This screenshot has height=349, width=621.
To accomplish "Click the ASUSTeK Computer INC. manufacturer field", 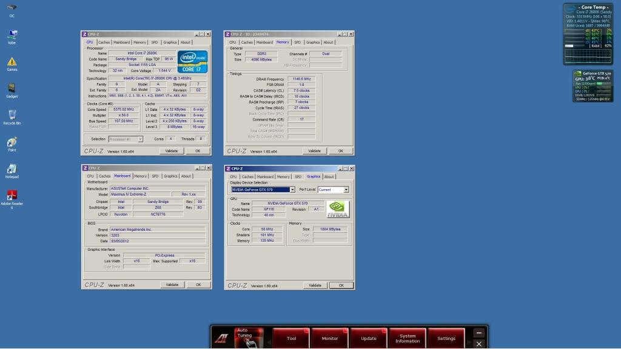I will [x=158, y=189].
